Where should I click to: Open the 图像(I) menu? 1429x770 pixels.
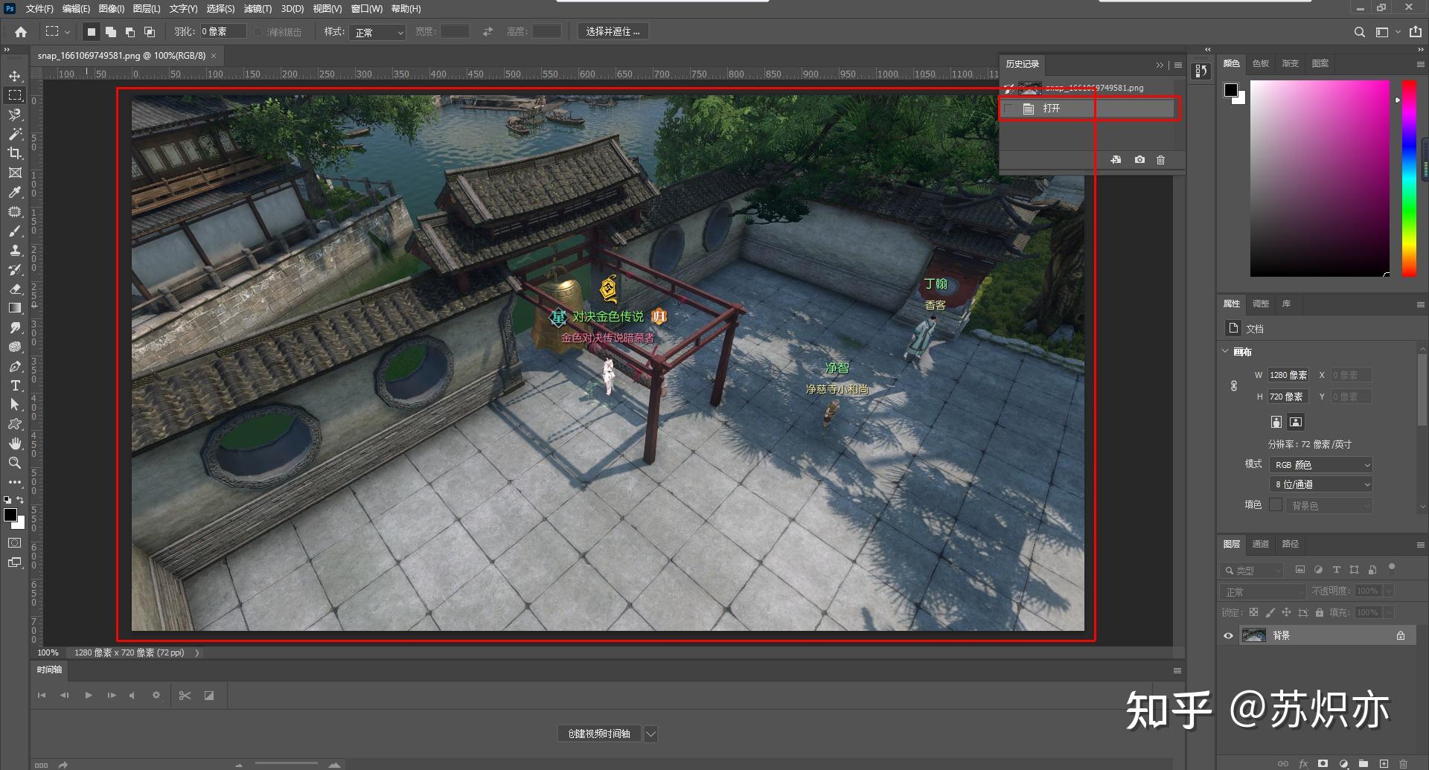(x=111, y=9)
